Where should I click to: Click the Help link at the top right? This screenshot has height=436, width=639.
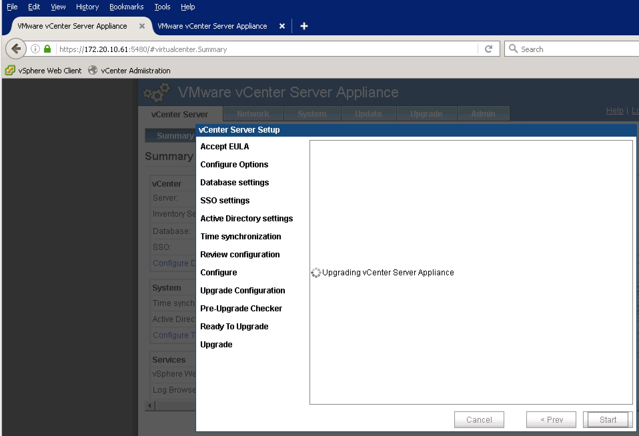[x=615, y=111]
